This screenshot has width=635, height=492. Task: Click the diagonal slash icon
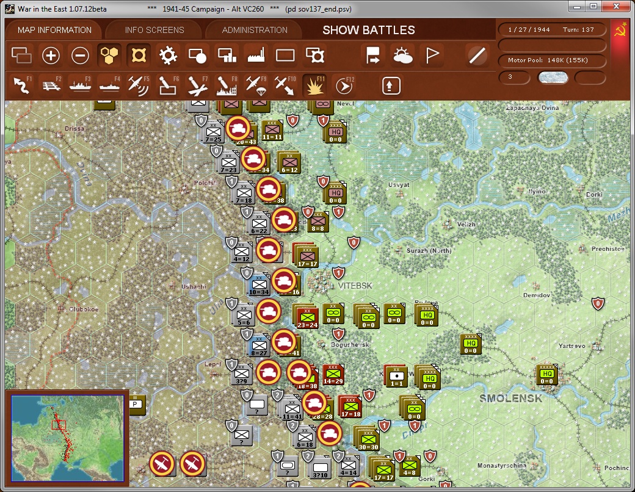pos(477,56)
